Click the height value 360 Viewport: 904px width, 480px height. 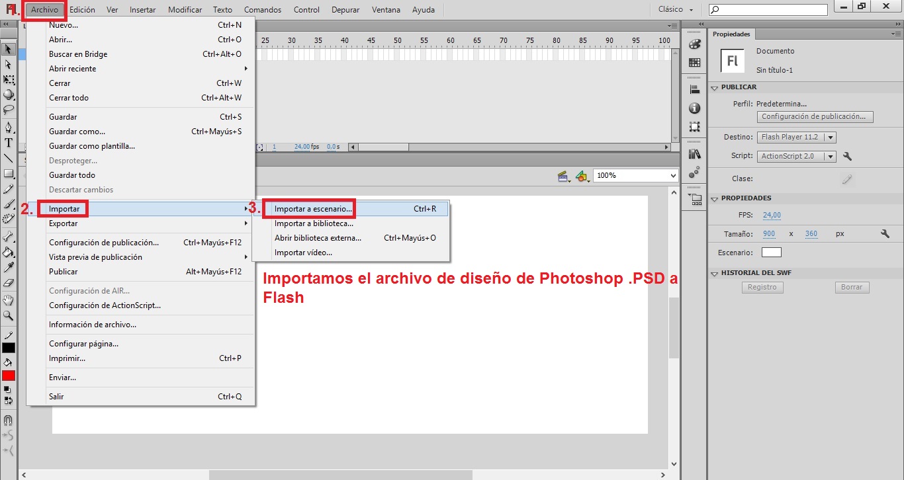tap(811, 234)
